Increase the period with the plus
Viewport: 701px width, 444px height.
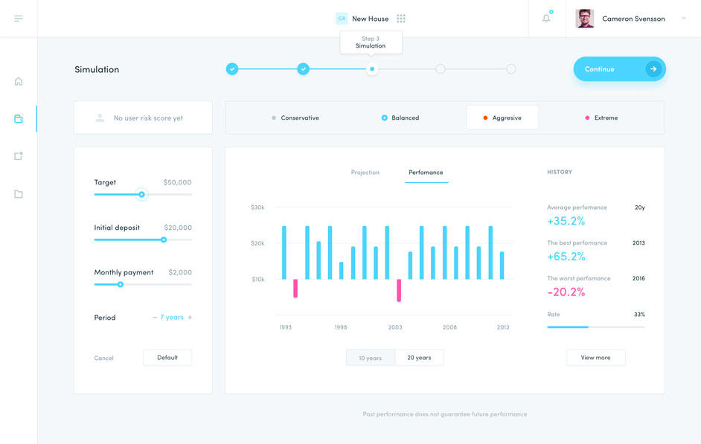click(191, 318)
